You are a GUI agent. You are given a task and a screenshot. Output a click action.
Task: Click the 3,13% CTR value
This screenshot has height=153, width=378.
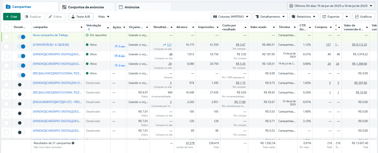pos(306,121)
